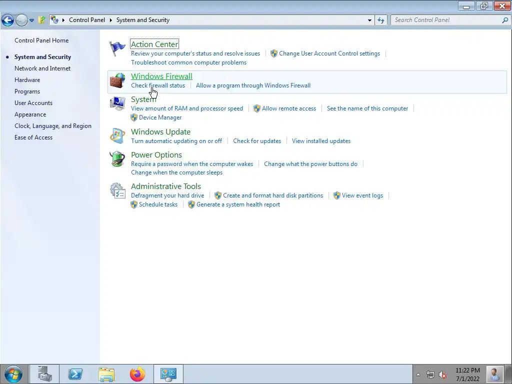Viewport: 512px width, 384px height.
Task: Click the search magnifier icon
Action: [x=505, y=20]
